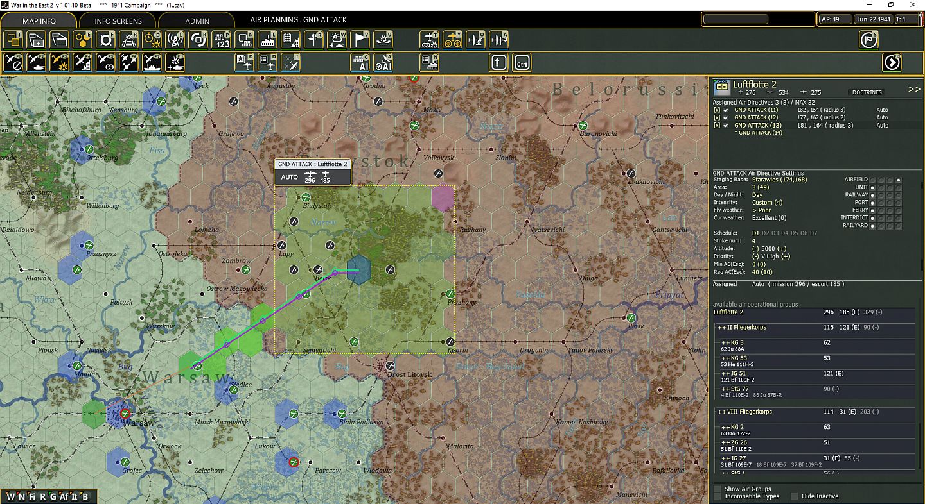Select the first priority radio for RAILWAY
Viewport: 925px width, 504px height.
click(x=874, y=195)
